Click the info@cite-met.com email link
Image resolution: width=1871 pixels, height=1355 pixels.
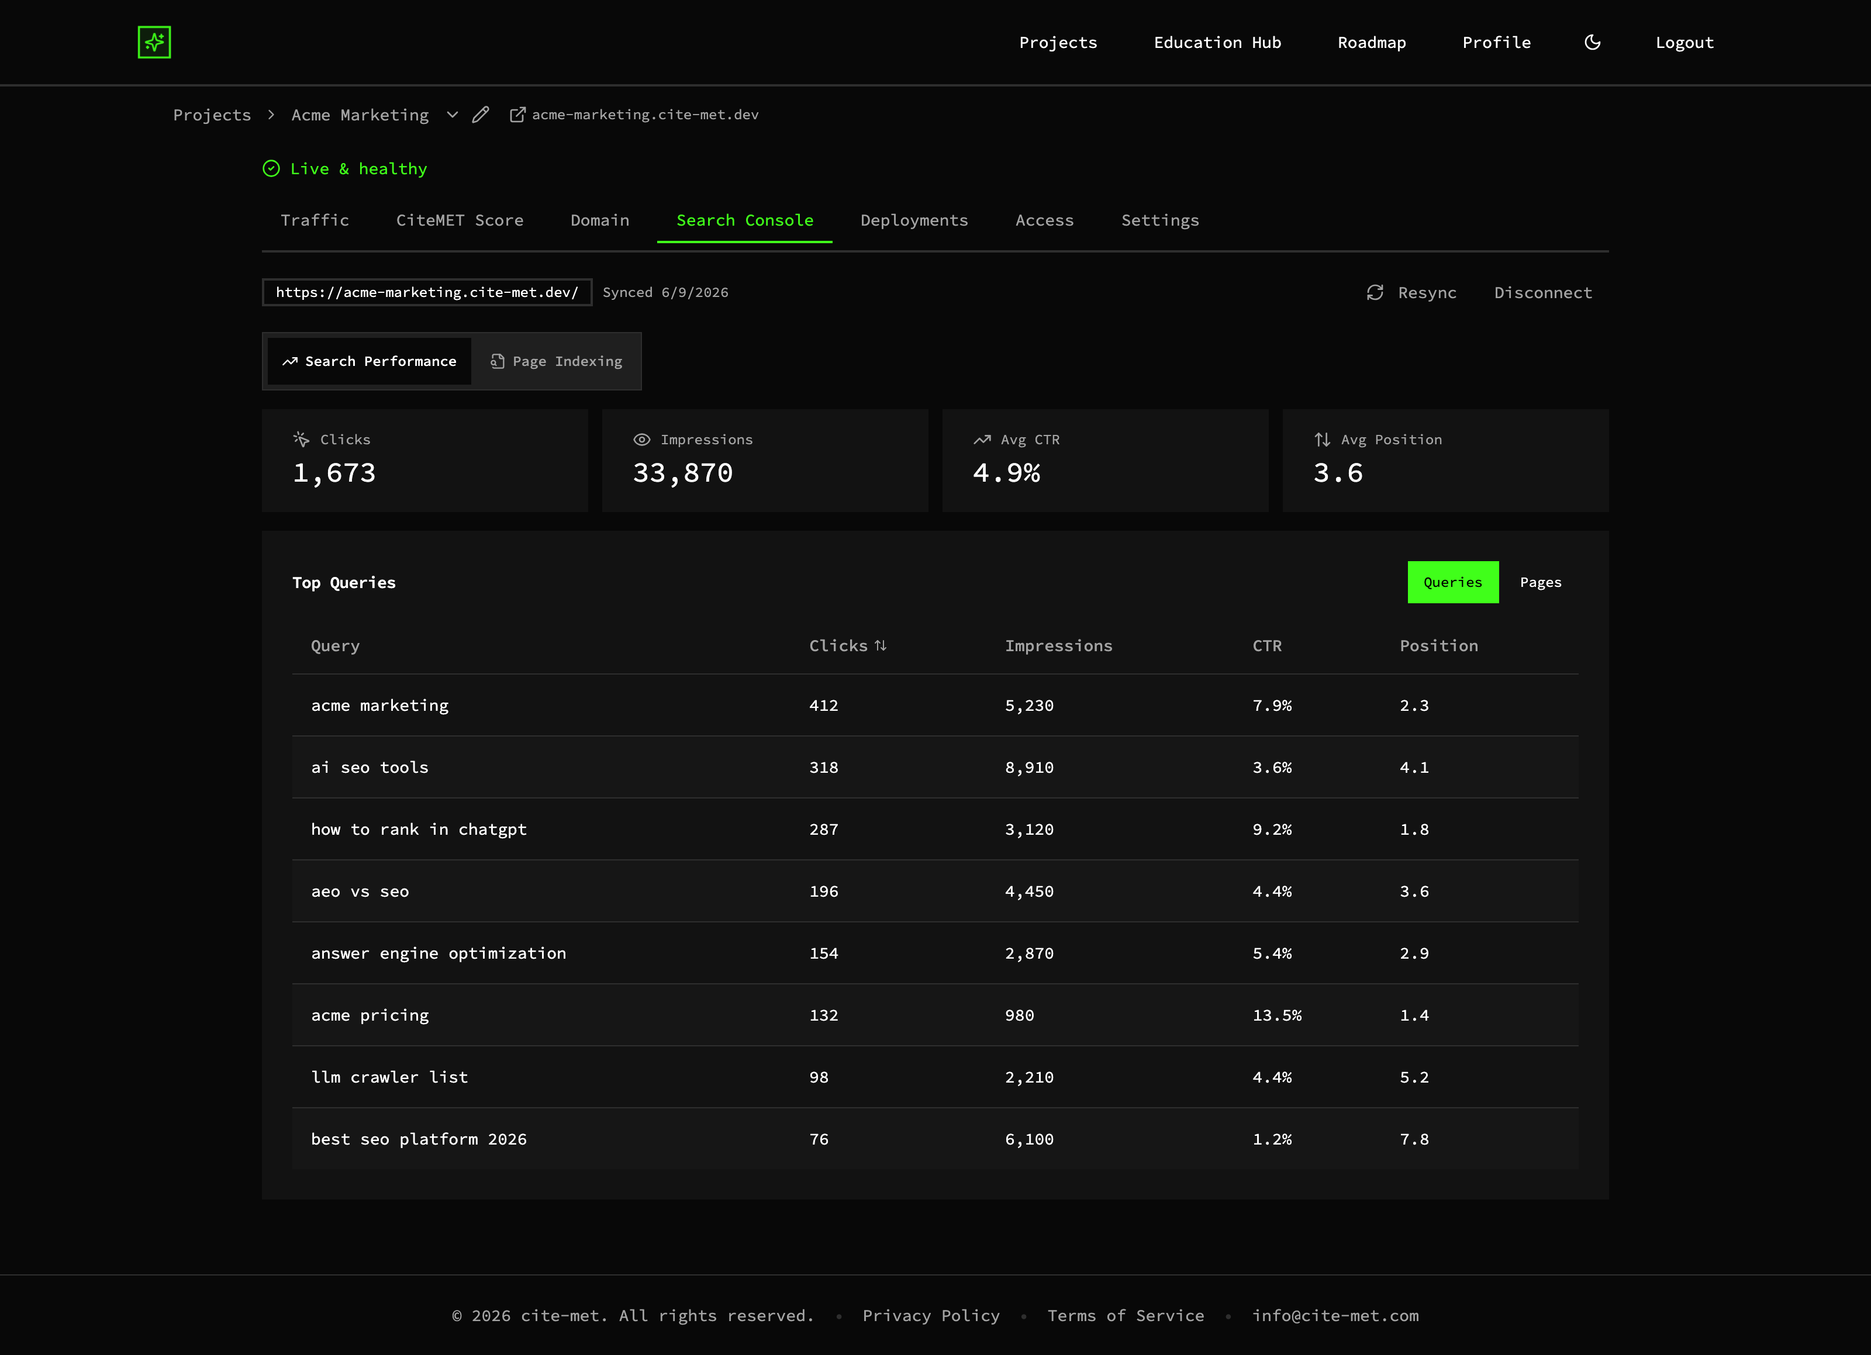click(x=1335, y=1315)
